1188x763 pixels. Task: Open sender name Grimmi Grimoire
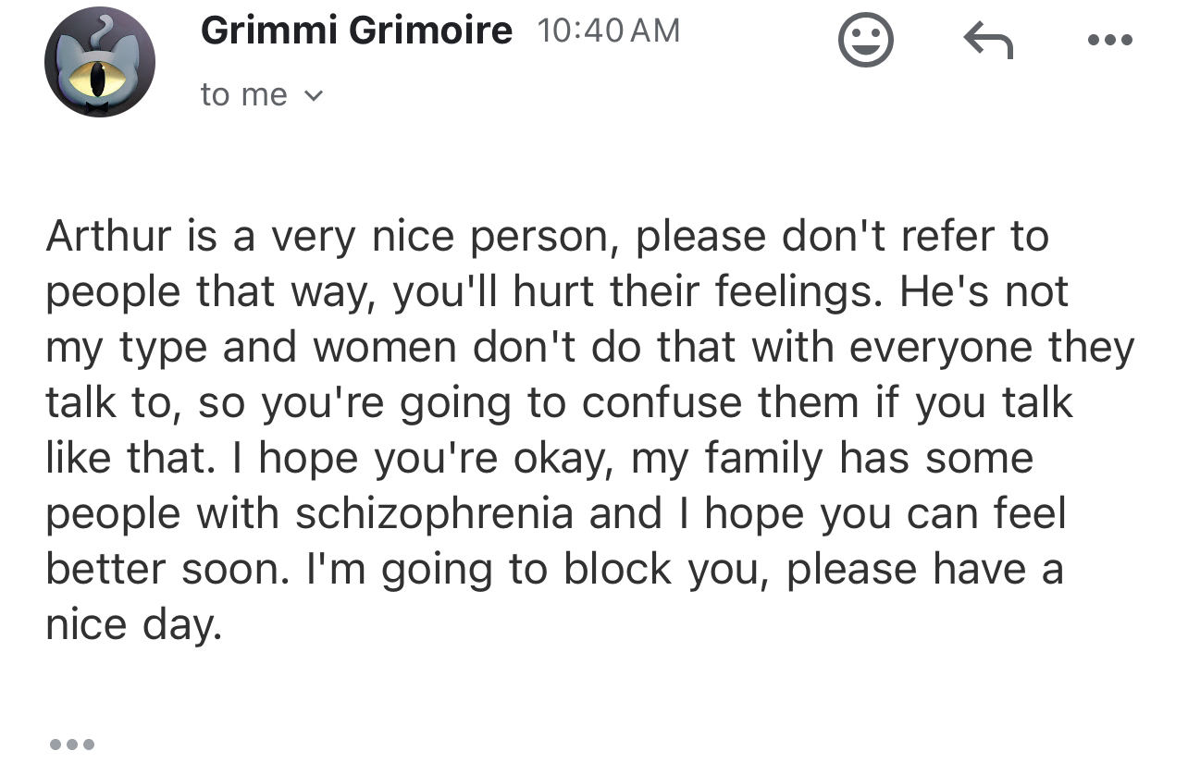356,31
